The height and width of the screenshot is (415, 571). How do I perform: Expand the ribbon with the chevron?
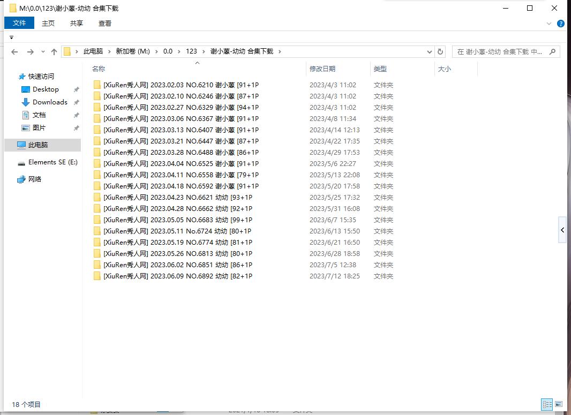549,24
